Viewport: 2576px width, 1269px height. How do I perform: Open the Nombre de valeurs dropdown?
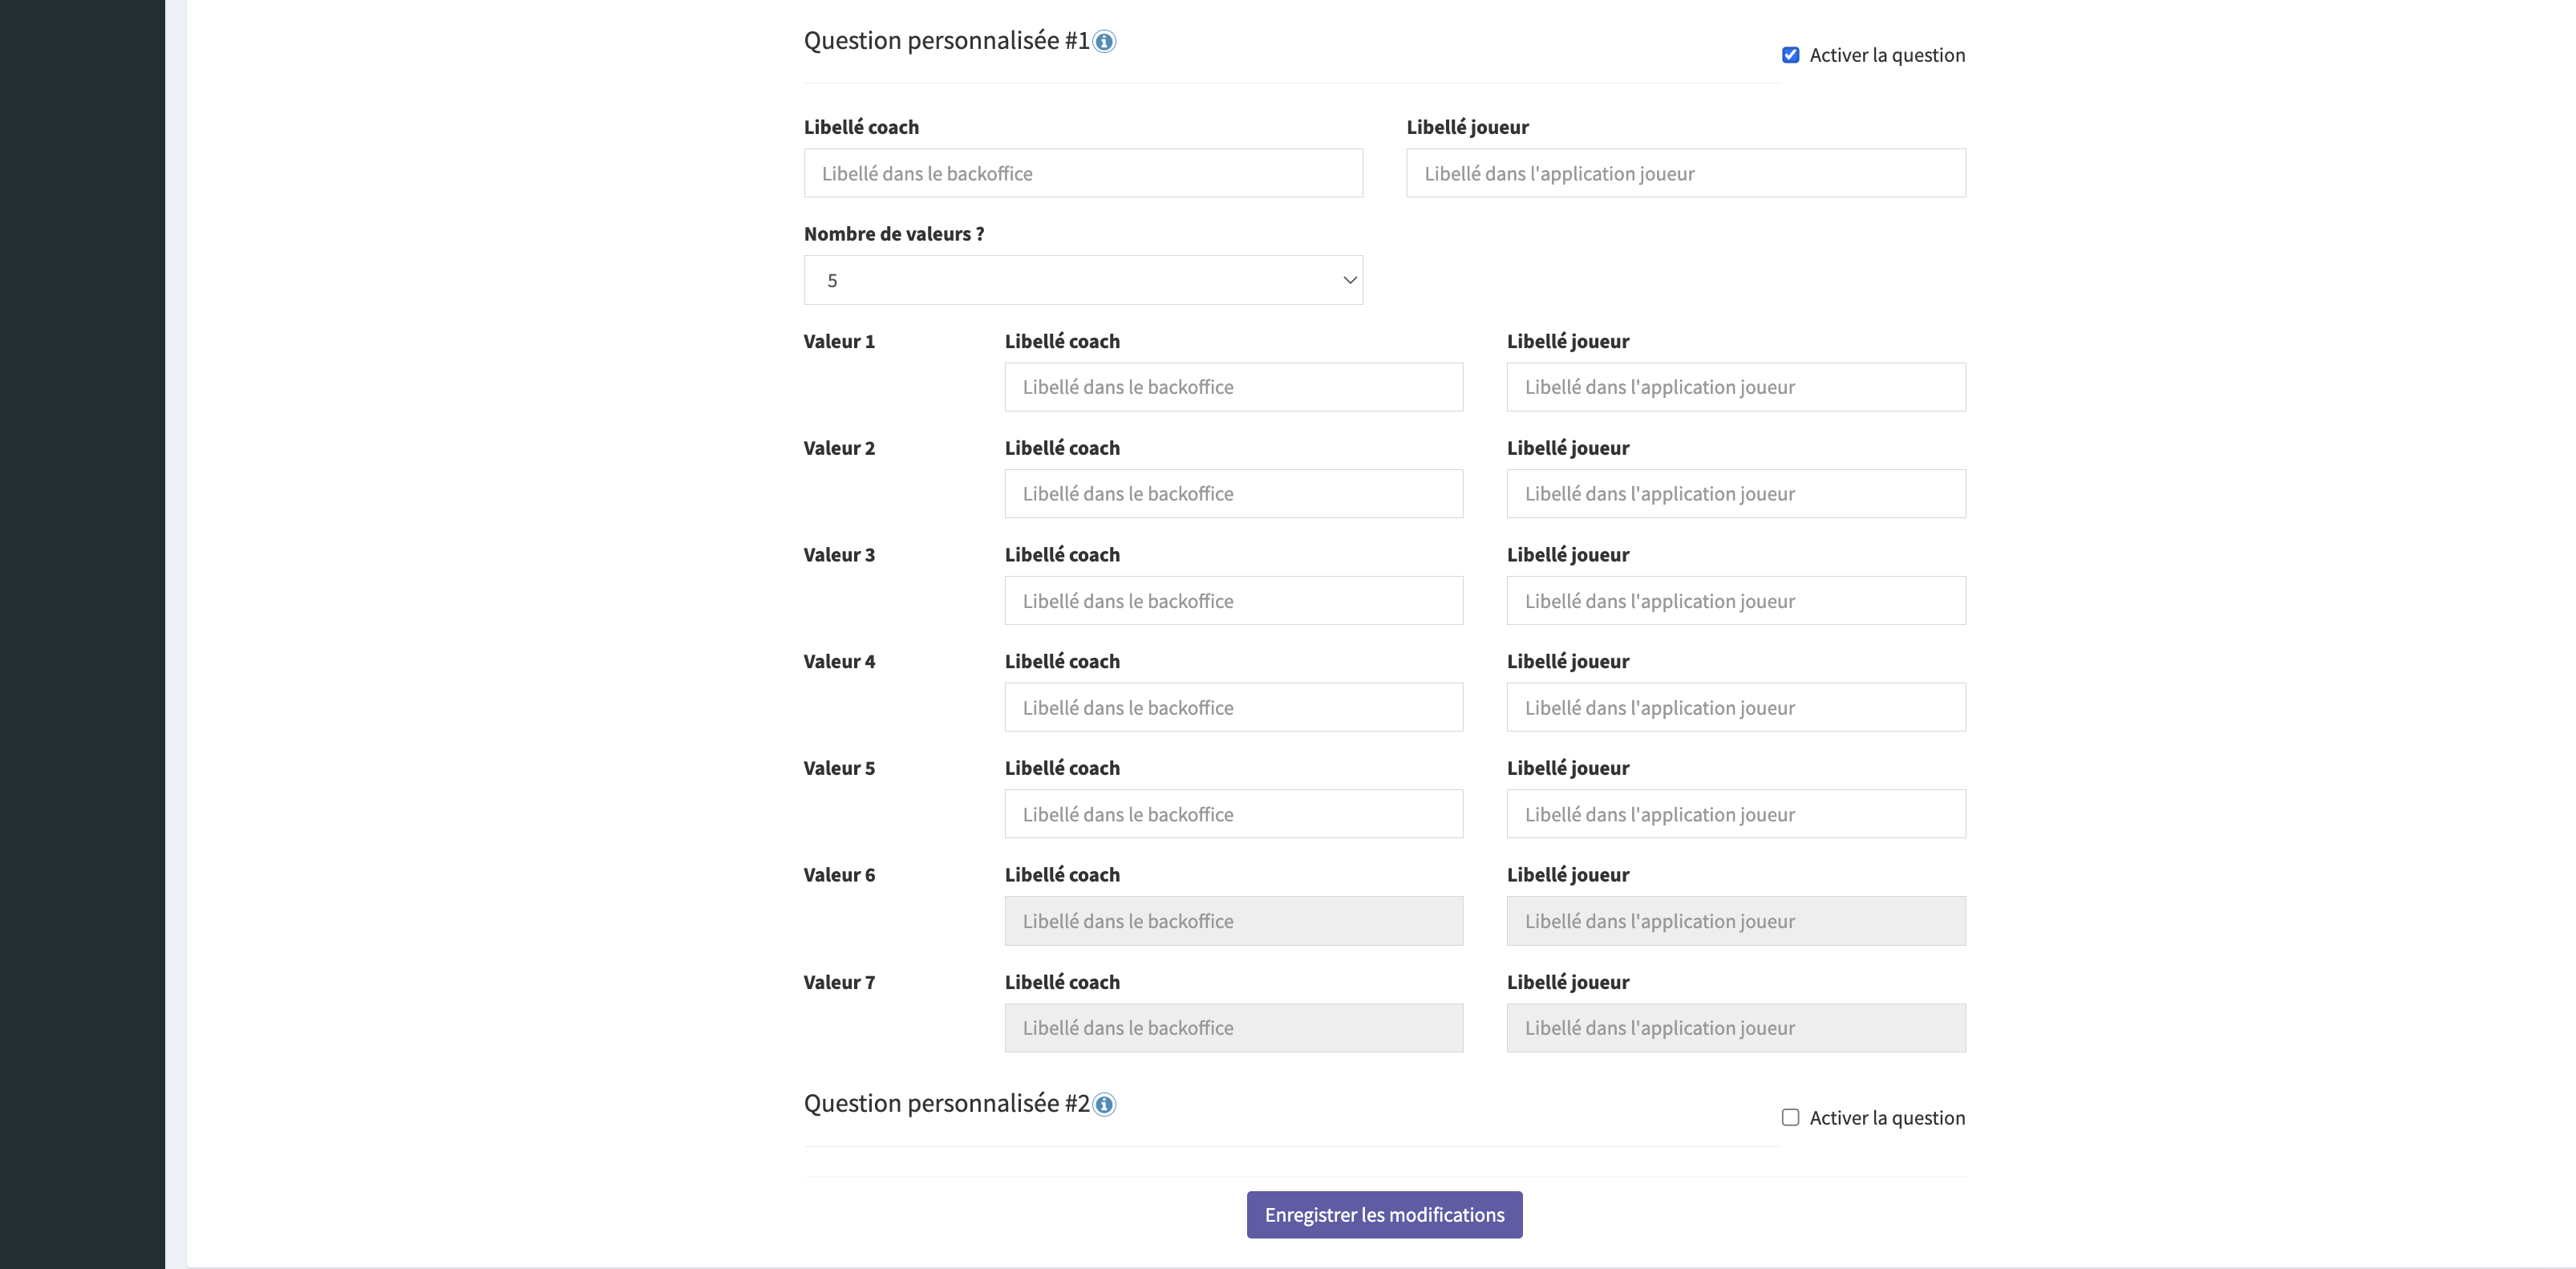(x=1083, y=280)
